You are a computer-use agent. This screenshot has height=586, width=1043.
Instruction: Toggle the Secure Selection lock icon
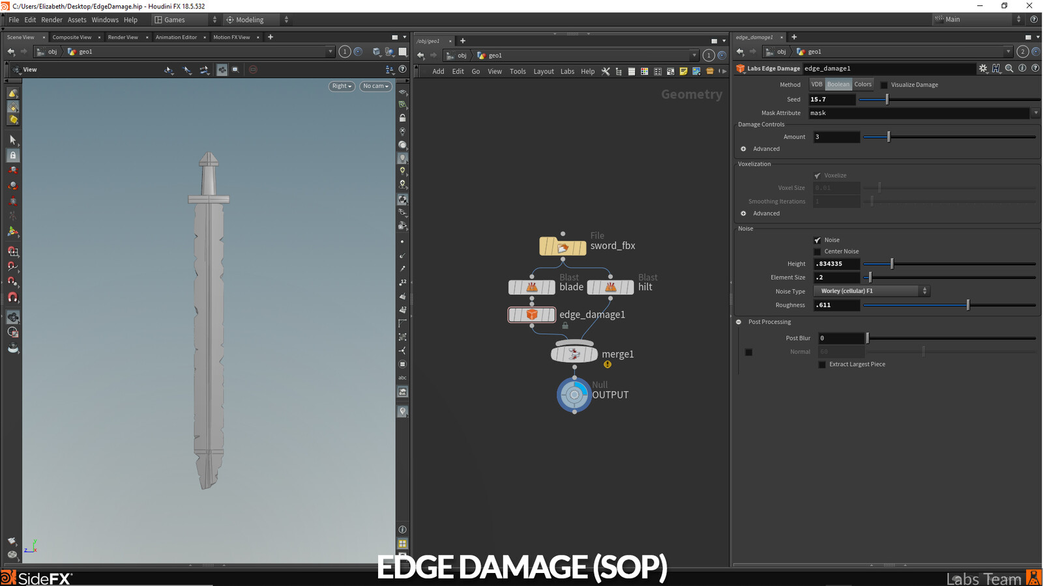12,155
